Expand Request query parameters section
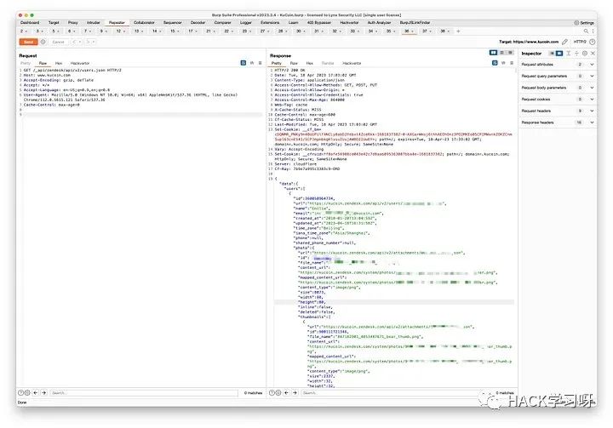Screen dimensions: 613x428 (558, 76)
